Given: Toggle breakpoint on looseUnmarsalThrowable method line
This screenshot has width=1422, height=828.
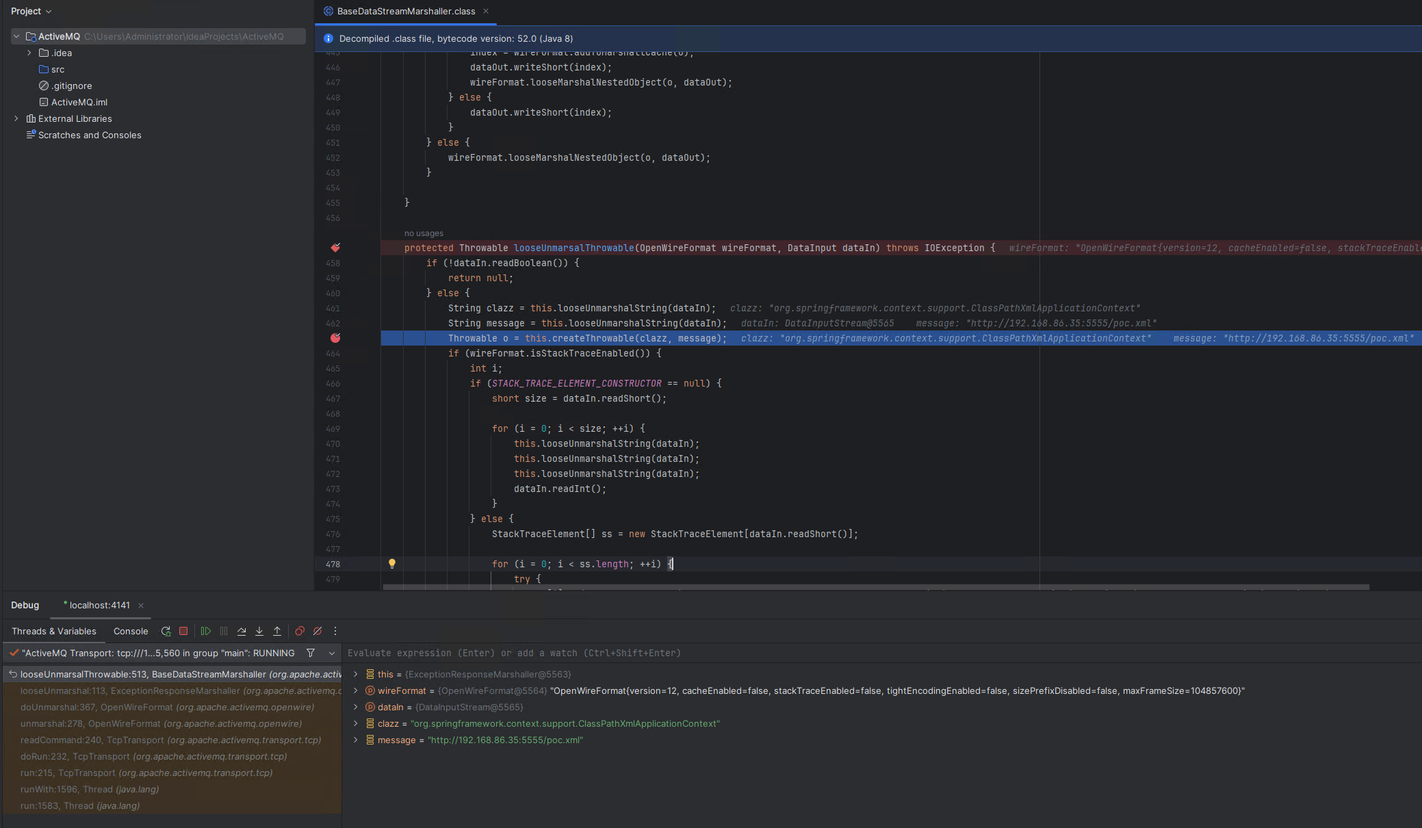Looking at the screenshot, I should (335, 248).
